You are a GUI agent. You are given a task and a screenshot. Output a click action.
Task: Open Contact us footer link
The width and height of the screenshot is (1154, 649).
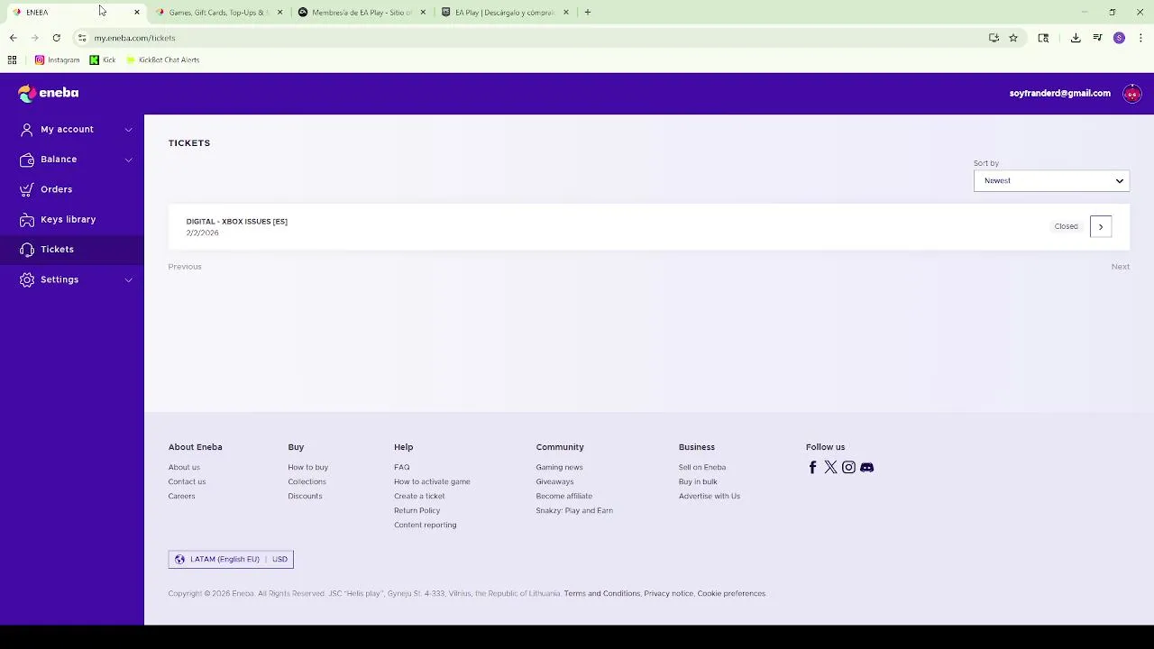187,481
